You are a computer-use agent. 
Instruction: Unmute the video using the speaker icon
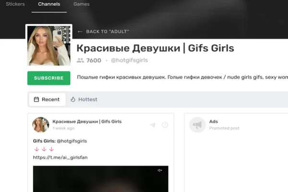pyautogui.click(x=160, y=170)
